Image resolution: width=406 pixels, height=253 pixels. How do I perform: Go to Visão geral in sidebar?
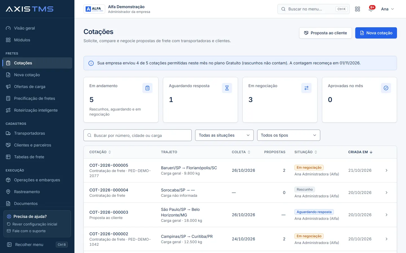click(x=37, y=28)
